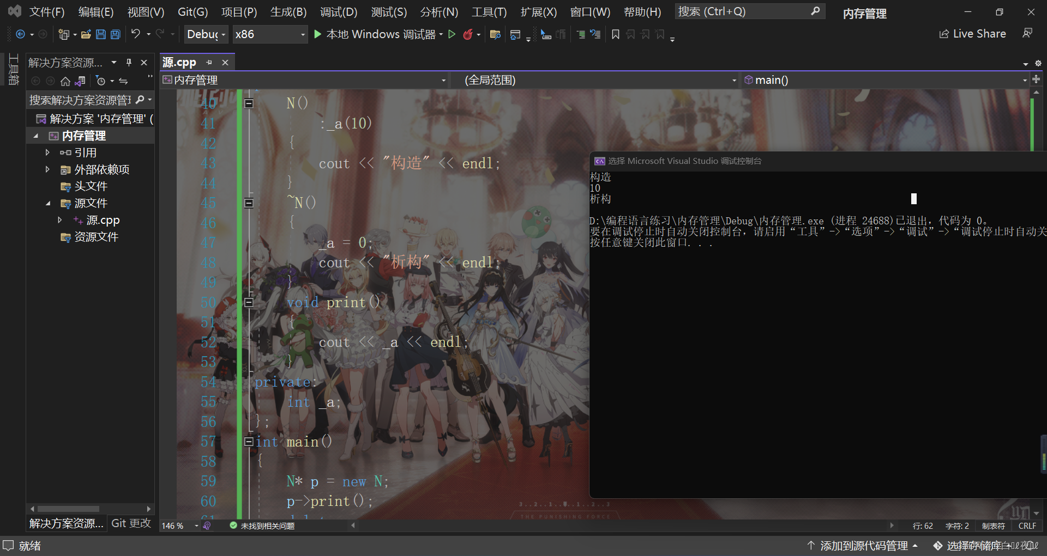This screenshot has width=1047, height=556.
Task: Click the Undo icon in the toolbar
Action: click(x=135, y=34)
